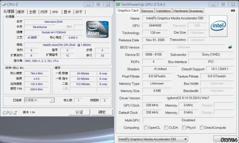Click the igdumd32 driver version field

tap(188, 98)
